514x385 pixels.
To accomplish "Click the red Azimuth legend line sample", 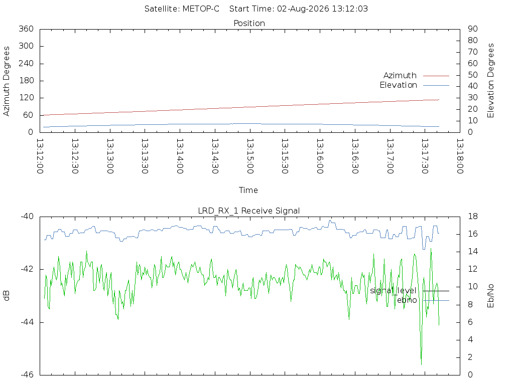I will pos(436,76).
